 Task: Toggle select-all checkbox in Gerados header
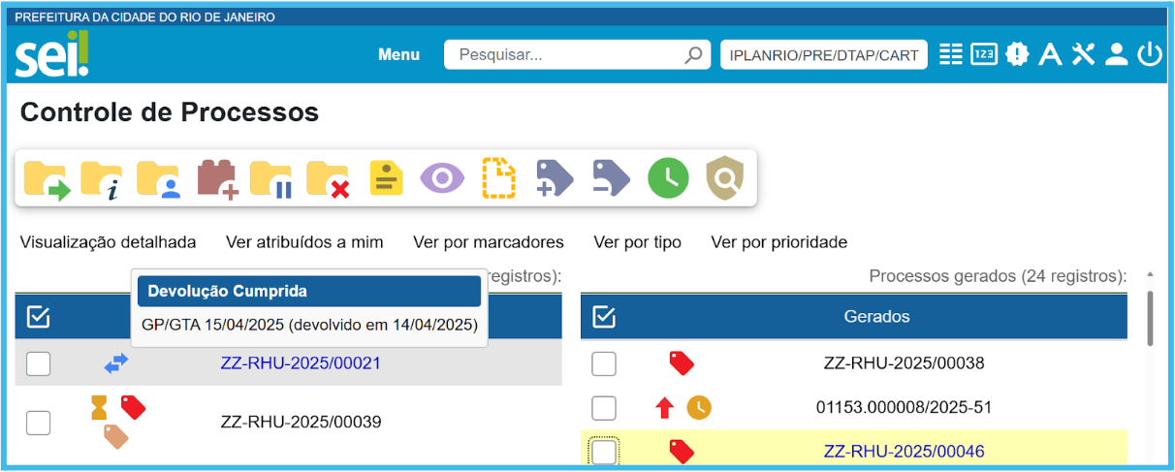click(604, 317)
